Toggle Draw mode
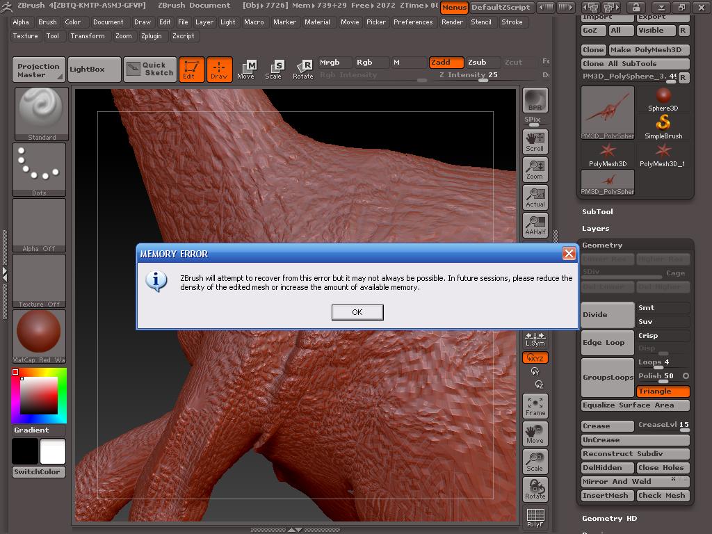This screenshot has height=534, width=712. [219, 70]
